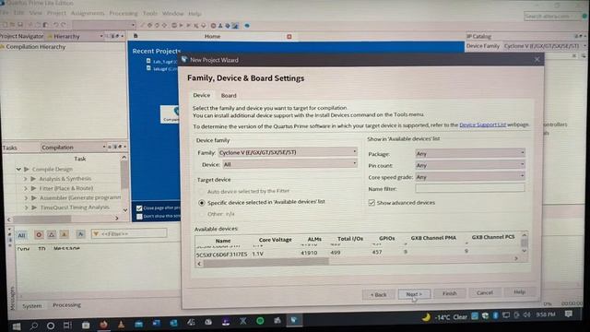Open the Processing menu
Viewport: 590px width, 332px height.
124,13
